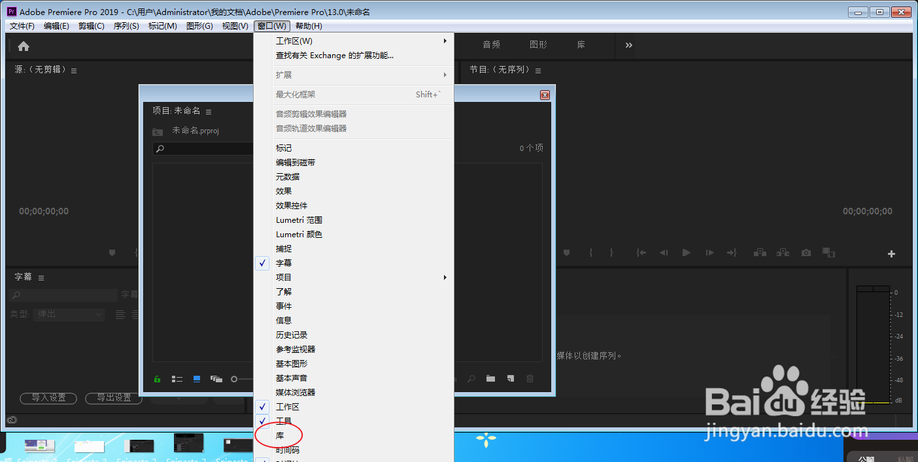The image size is (918, 462).
Task: Create a new bin with the folder icon
Action: click(x=490, y=378)
